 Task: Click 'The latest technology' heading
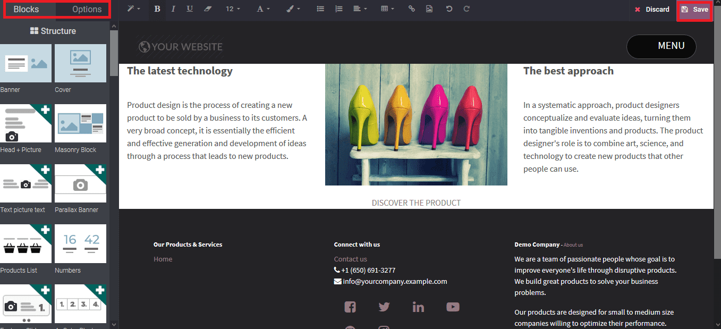pyautogui.click(x=180, y=71)
